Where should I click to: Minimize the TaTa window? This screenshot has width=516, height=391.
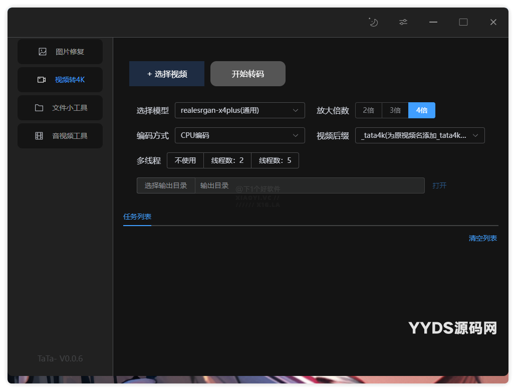(433, 22)
